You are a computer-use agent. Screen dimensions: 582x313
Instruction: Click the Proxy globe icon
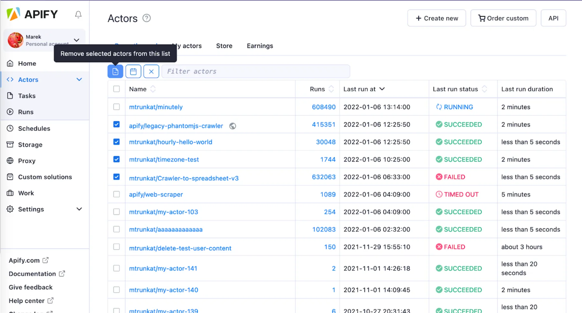(10, 161)
